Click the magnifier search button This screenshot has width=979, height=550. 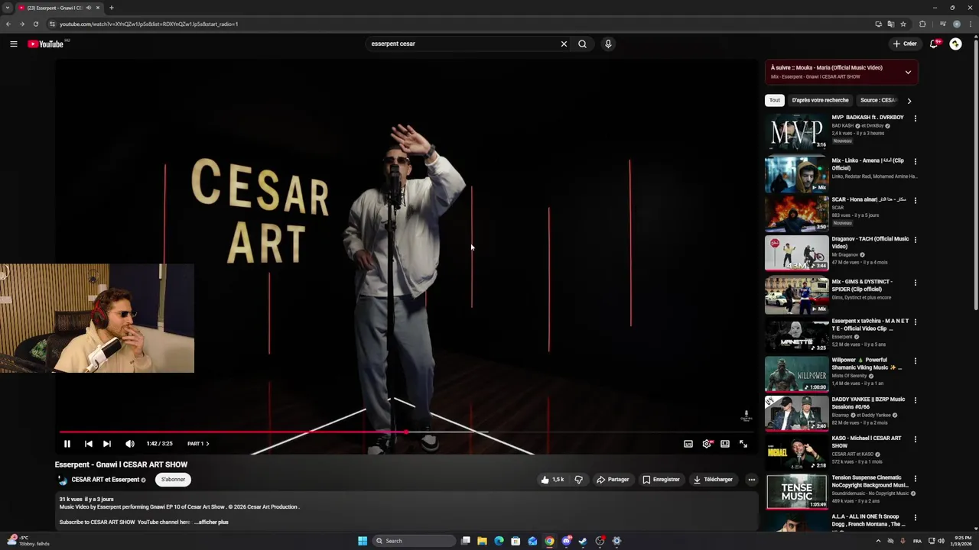click(x=582, y=44)
